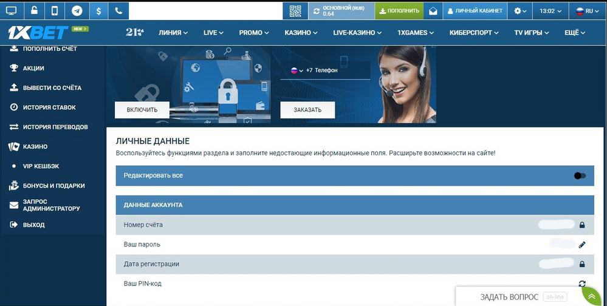Screen dimensions: 607x306
Task: Expand the КИБЕРСПОРТ menu
Action: point(474,33)
